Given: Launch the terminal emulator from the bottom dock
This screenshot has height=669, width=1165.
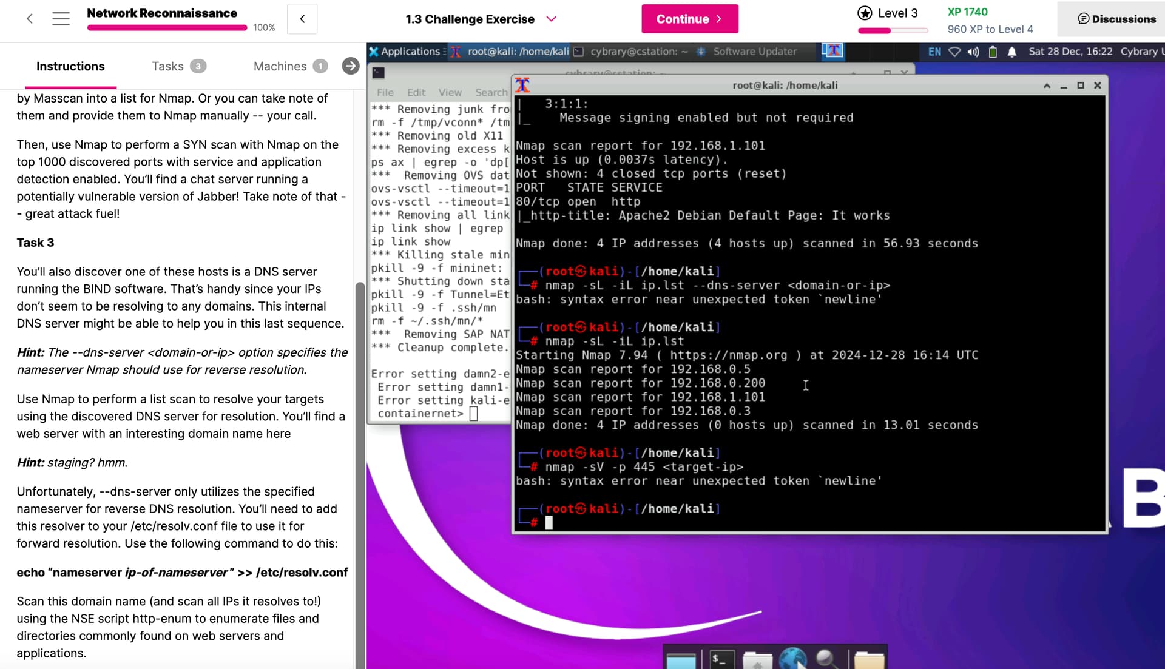Looking at the screenshot, I should point(723,661).
